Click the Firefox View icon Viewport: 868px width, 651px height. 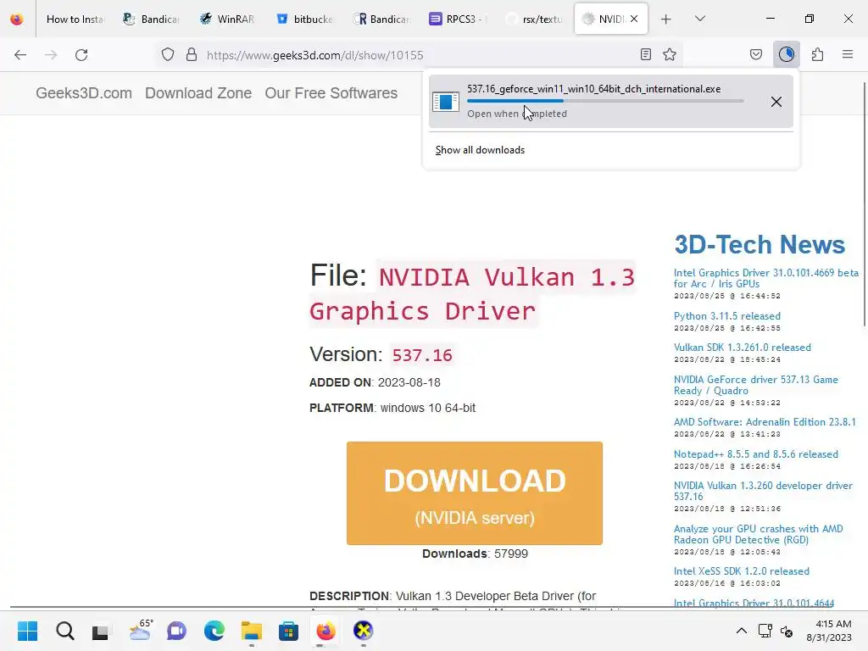point(17,19)
